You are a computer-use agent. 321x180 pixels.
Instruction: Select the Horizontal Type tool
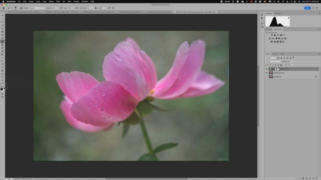point(3,67)
